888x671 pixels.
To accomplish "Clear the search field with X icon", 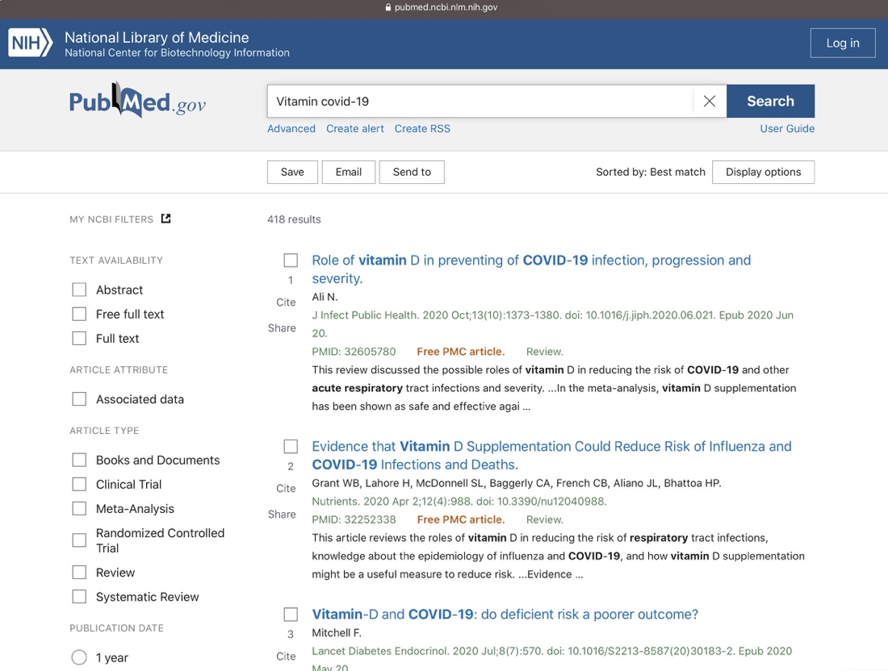I will 709,102.
